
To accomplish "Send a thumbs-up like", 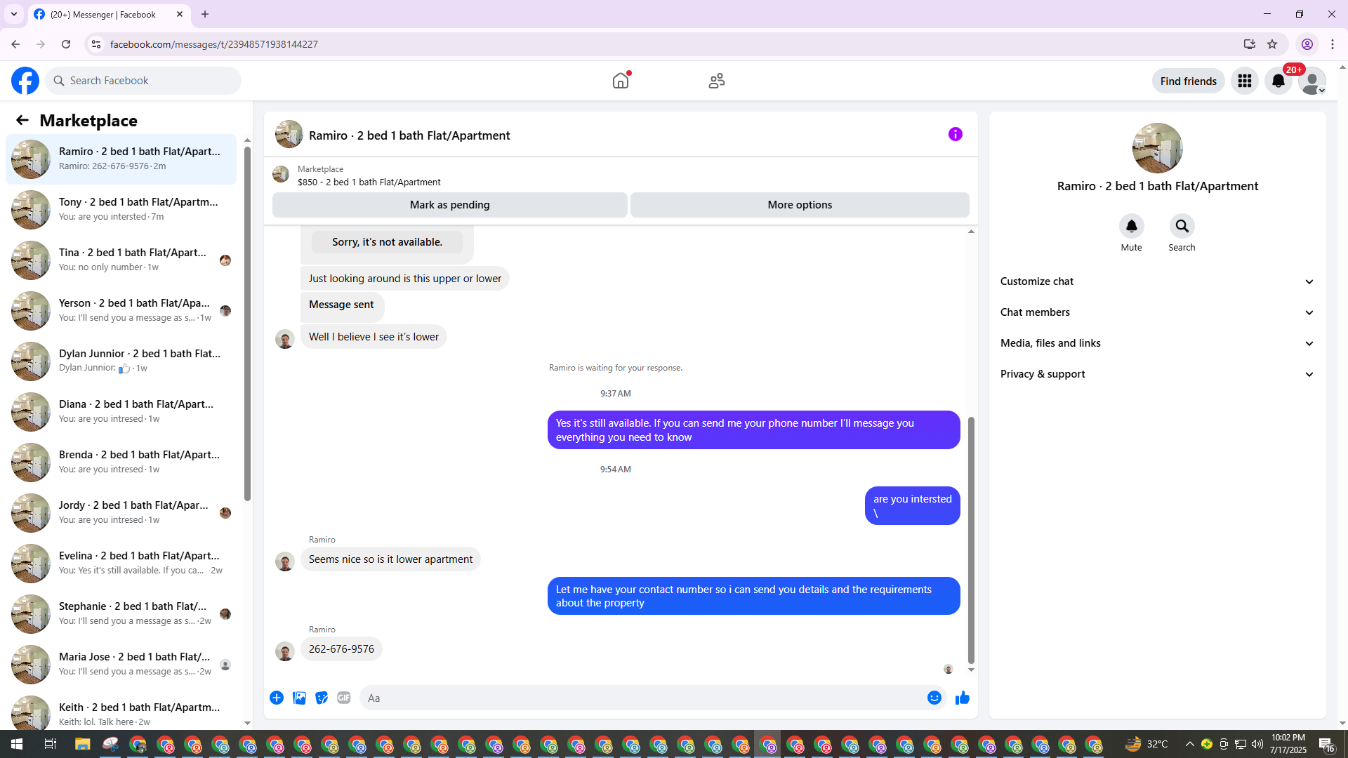I will point(963,698).
